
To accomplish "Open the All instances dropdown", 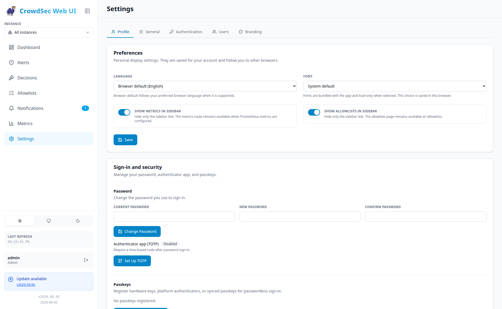I will click(49, 32).
